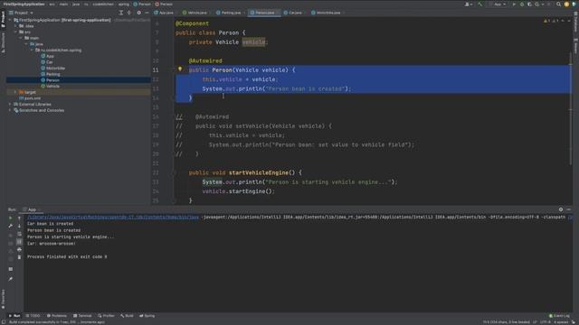Select Parking class in project tree
Image resolution: width=579 pixels, height=325 pixels.
(x=52, y=74)
